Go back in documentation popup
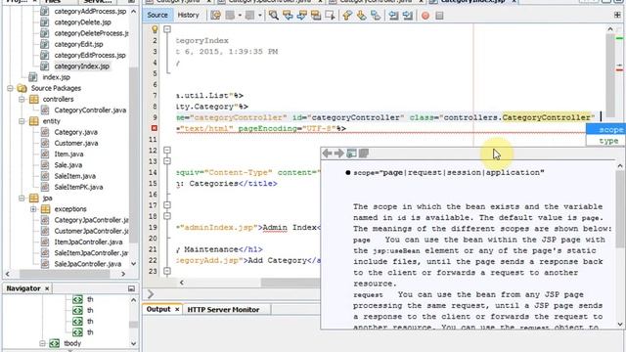 tap(327, 154)
